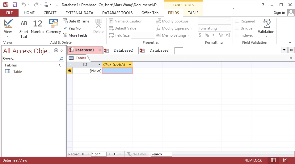
Task: Collapse the navigation pane shutter
Action: pos(62,50)
